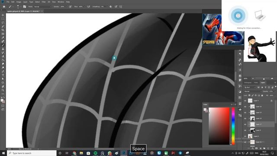
Task: Click the Home icon in options bar
Action: 4,6
